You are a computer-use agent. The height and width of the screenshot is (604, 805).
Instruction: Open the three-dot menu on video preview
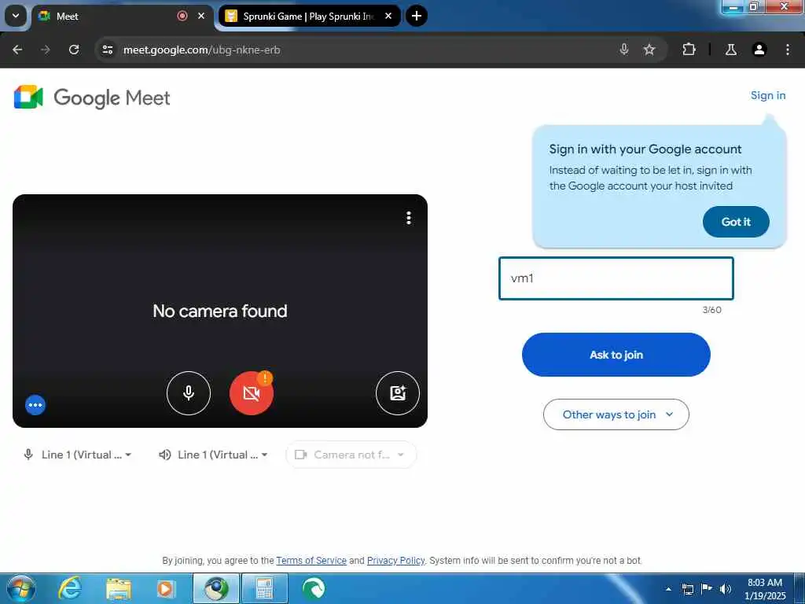409,218
